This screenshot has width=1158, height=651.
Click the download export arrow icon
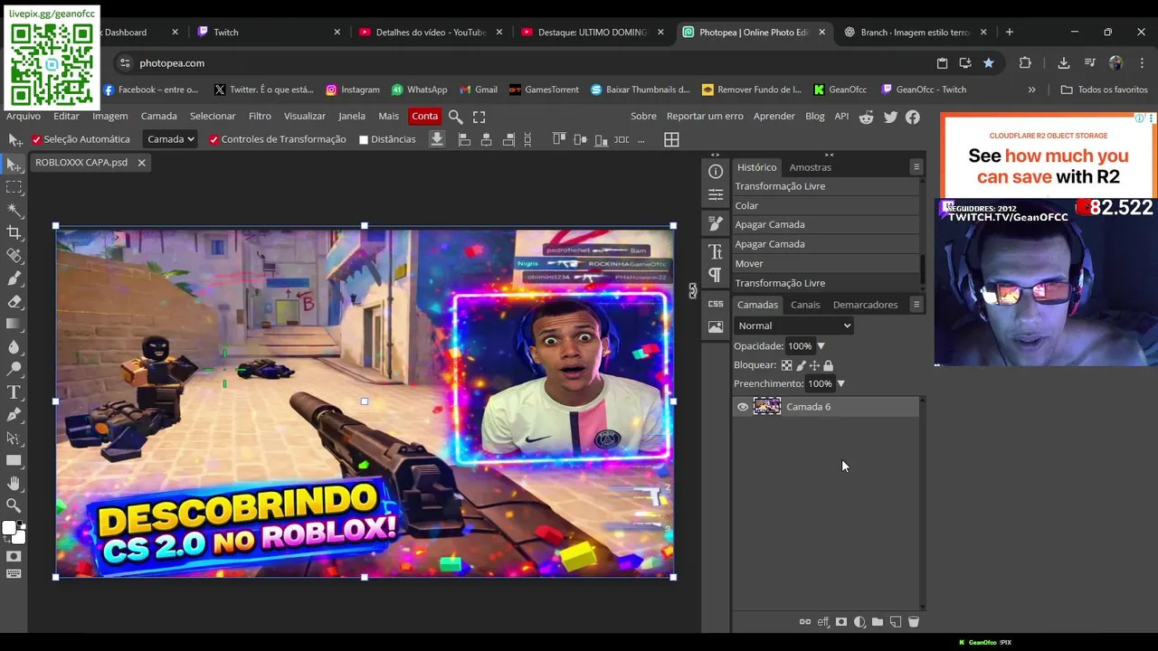[437, 139]
